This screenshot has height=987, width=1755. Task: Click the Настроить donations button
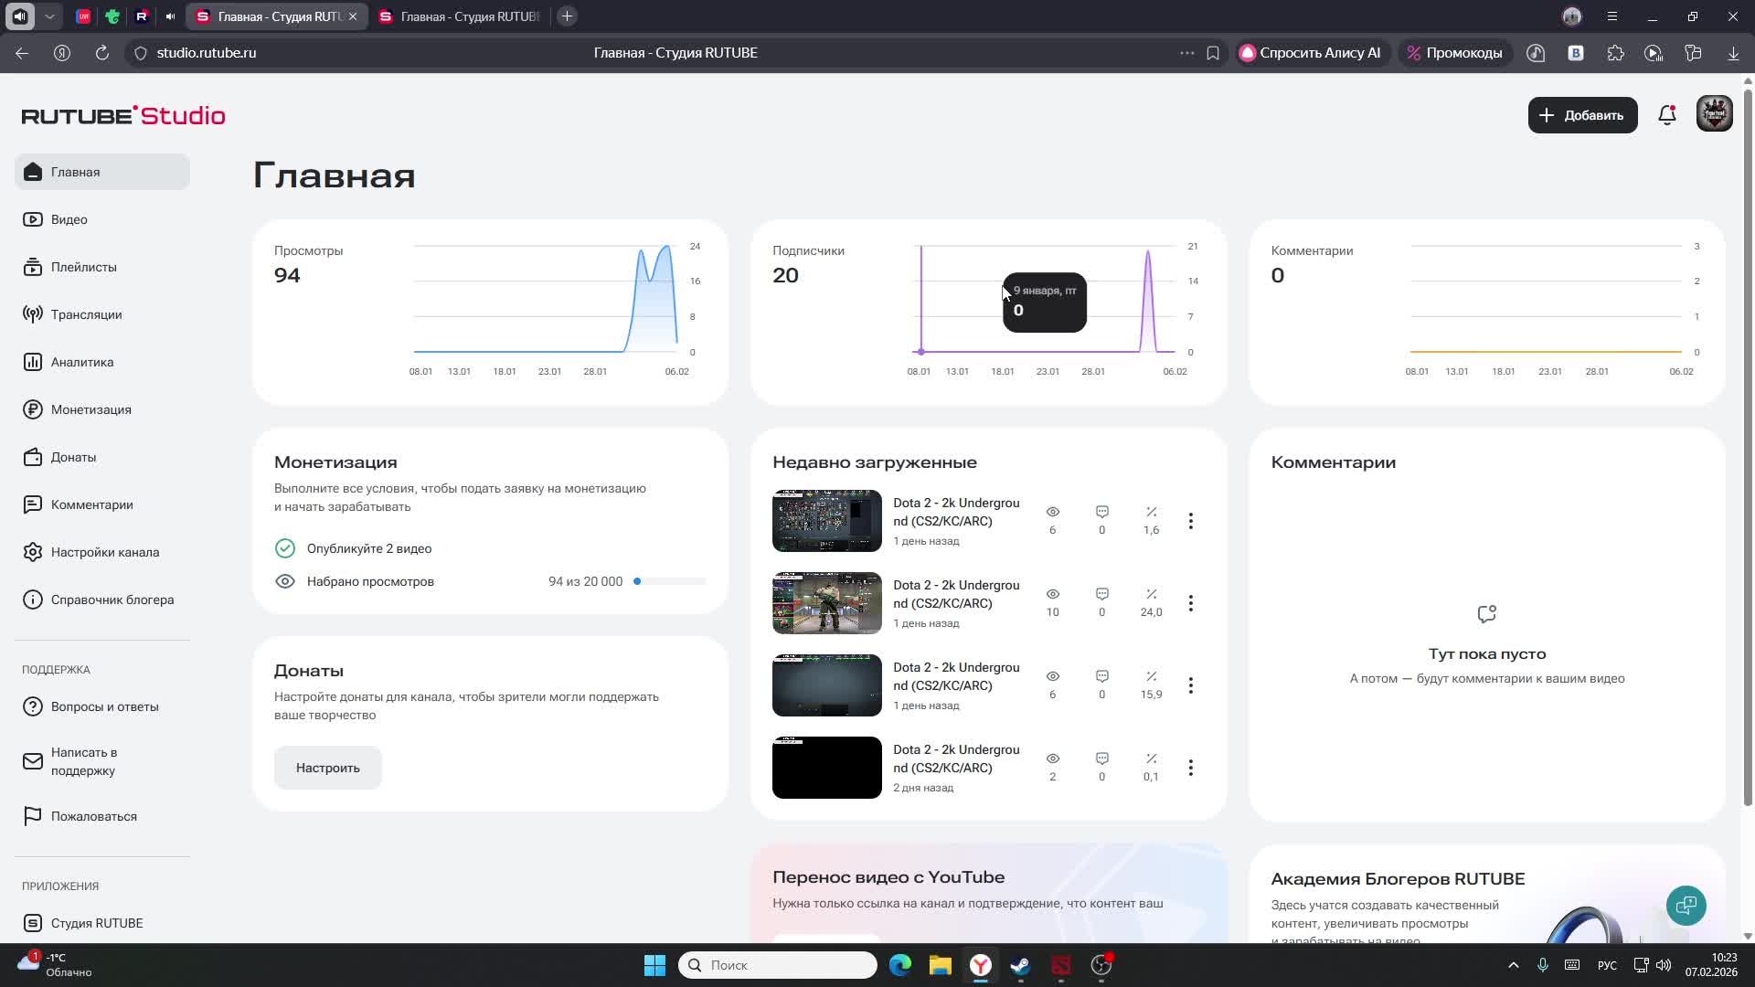[327, 768]
